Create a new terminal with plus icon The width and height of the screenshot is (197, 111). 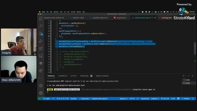(183, 76)
